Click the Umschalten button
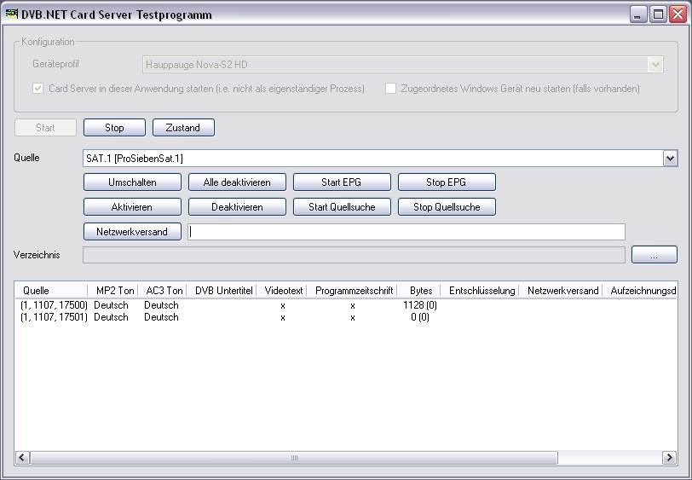 tap(132, 182)
